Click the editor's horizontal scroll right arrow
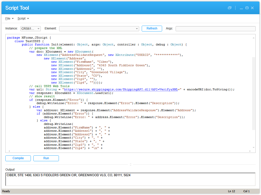 250,151
